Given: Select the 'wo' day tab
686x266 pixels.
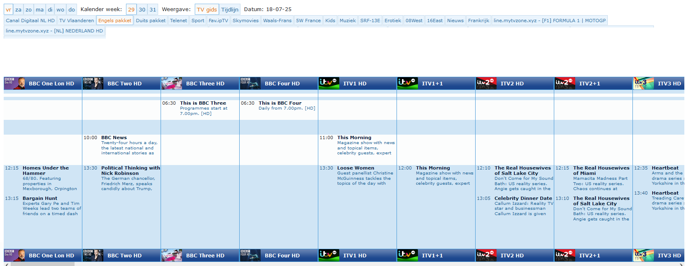Looking at the screenshot, I should [60, 9].
